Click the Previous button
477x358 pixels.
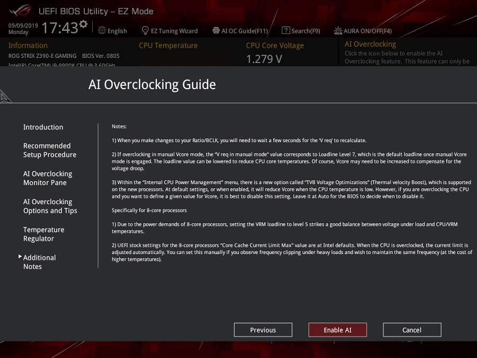[x=263, y=330]
